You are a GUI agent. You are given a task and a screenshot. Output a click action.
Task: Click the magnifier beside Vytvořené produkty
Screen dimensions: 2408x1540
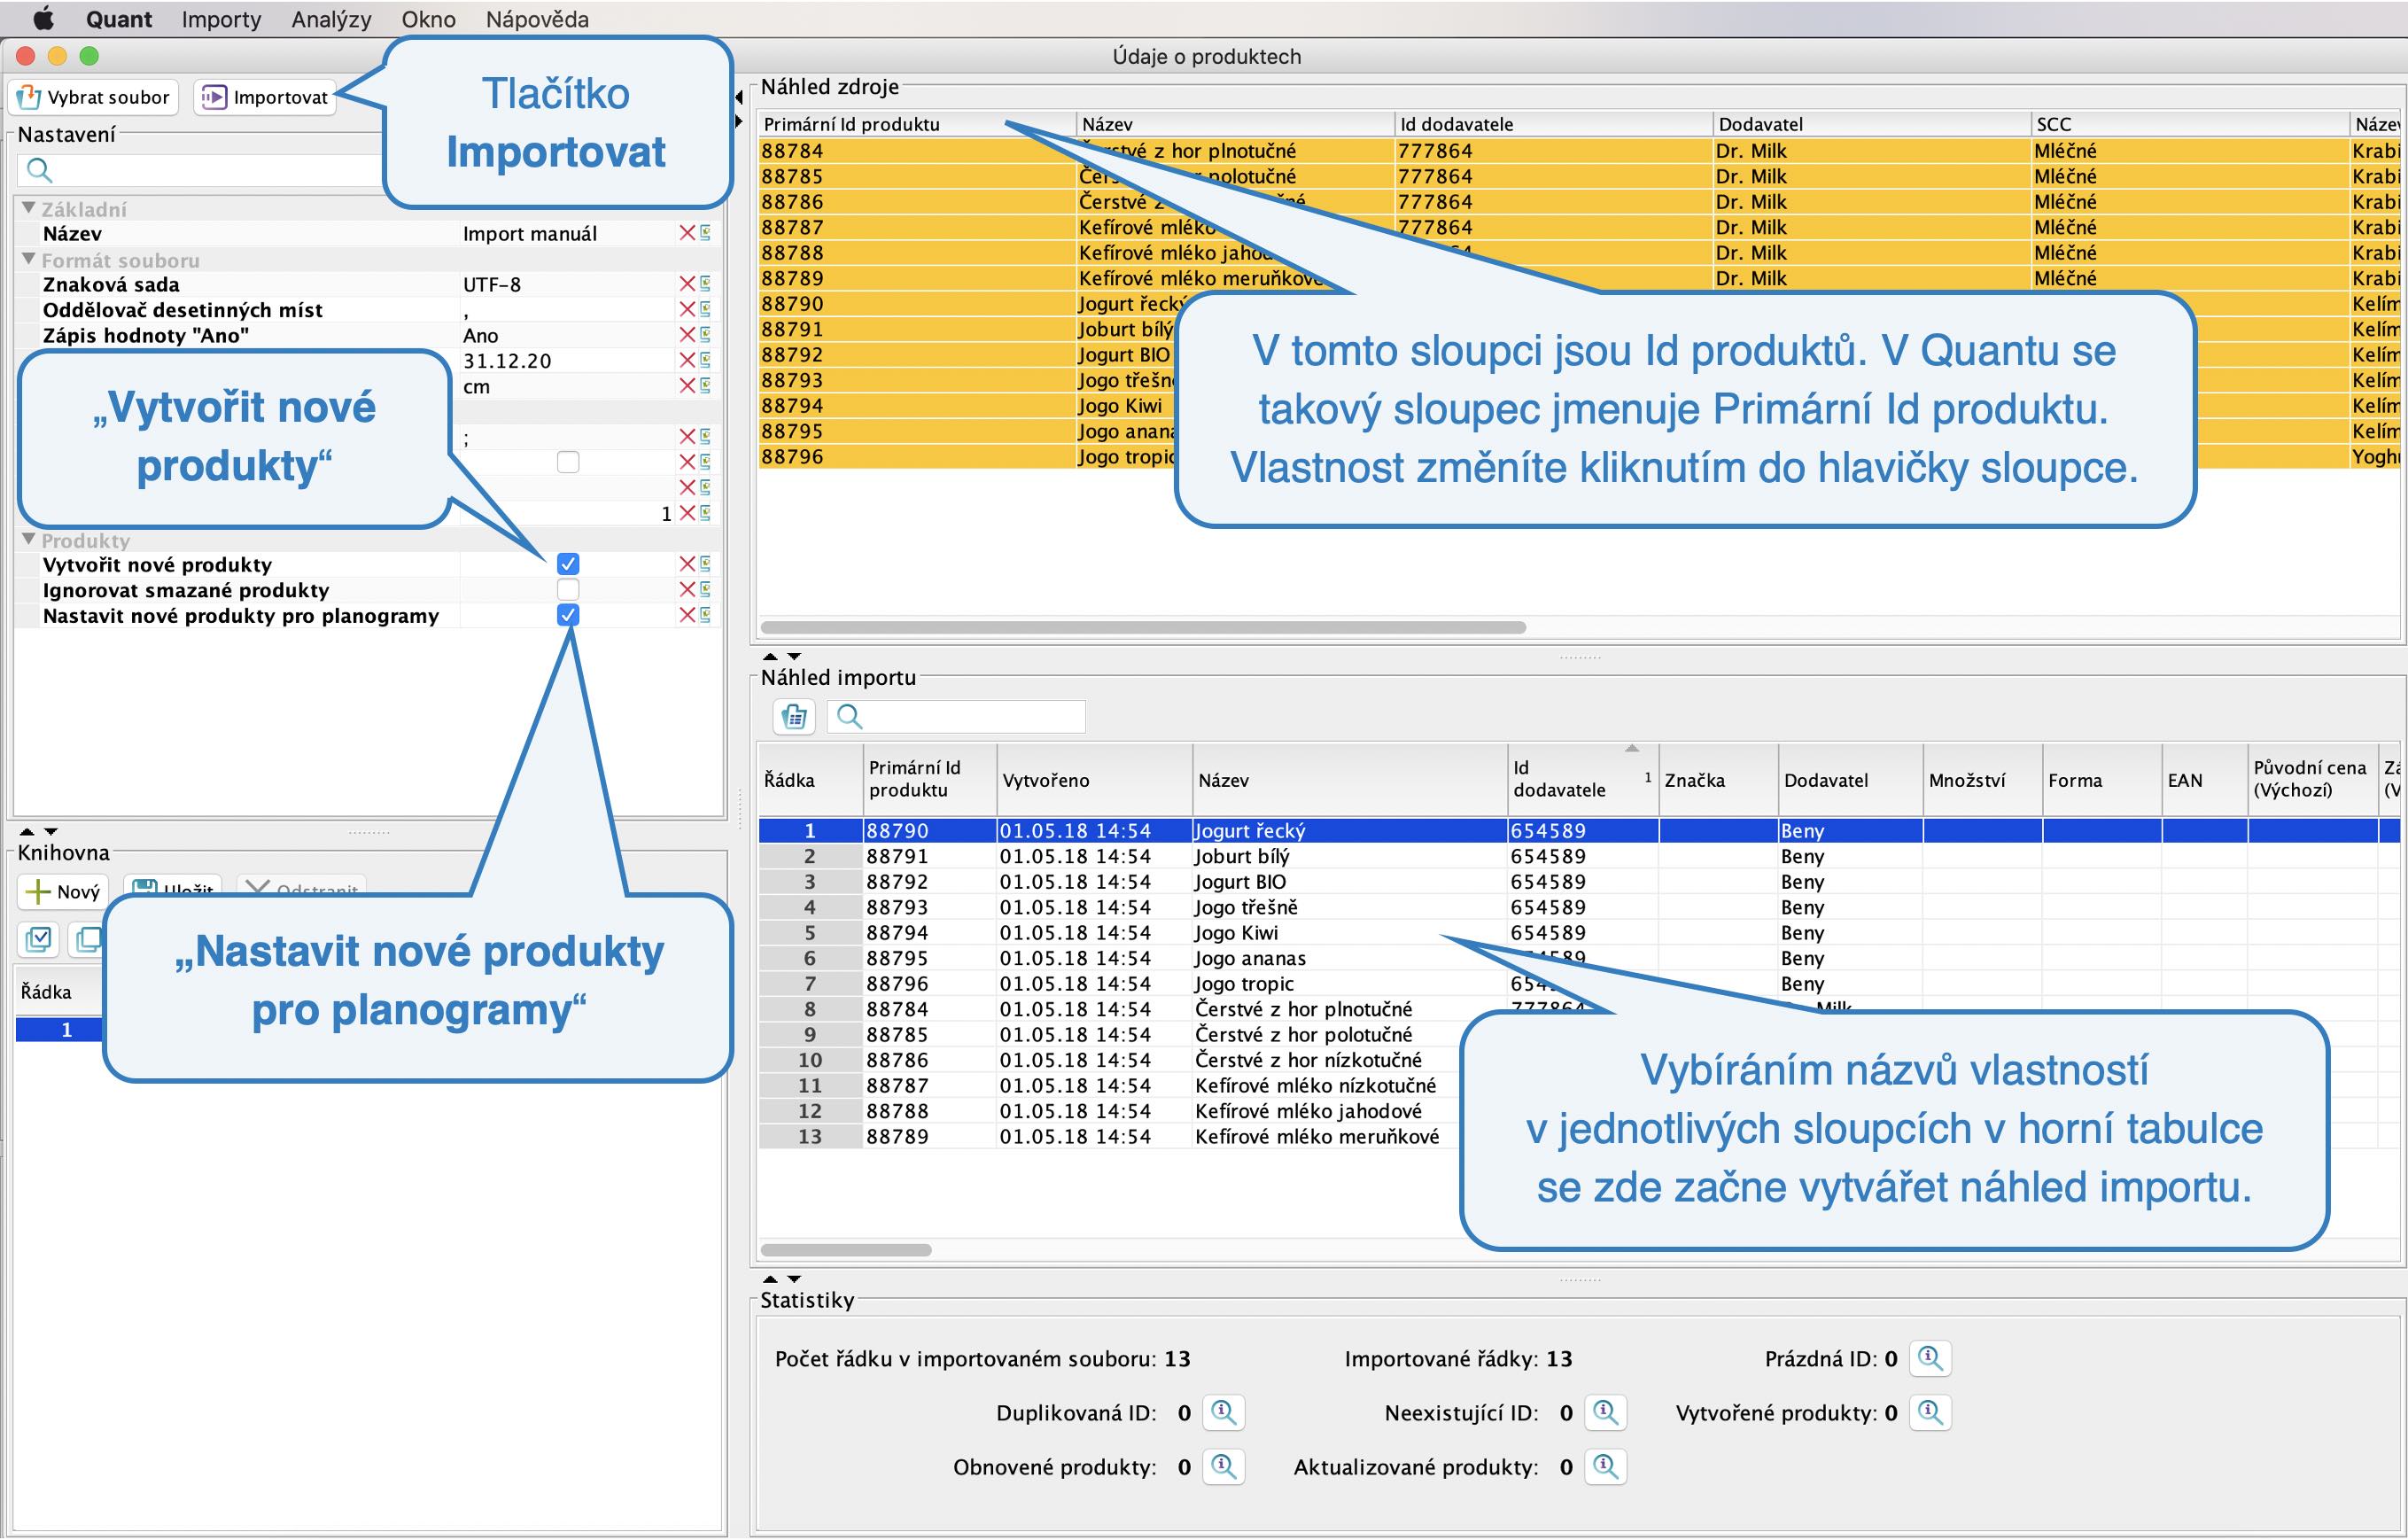(1930, 1412)
